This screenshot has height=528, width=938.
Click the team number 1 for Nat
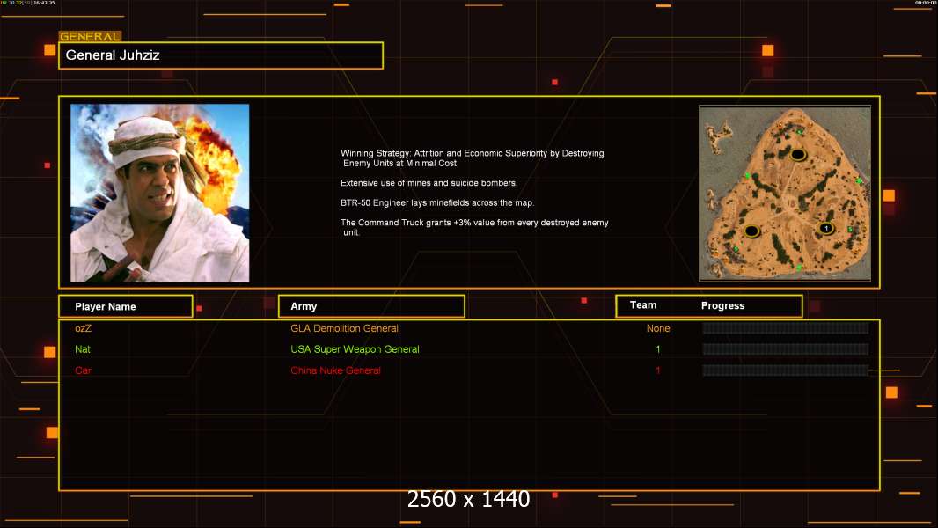(x=658, y=349)
